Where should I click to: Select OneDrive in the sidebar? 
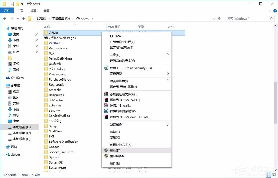pyautogui.click(x=16, y=77)
